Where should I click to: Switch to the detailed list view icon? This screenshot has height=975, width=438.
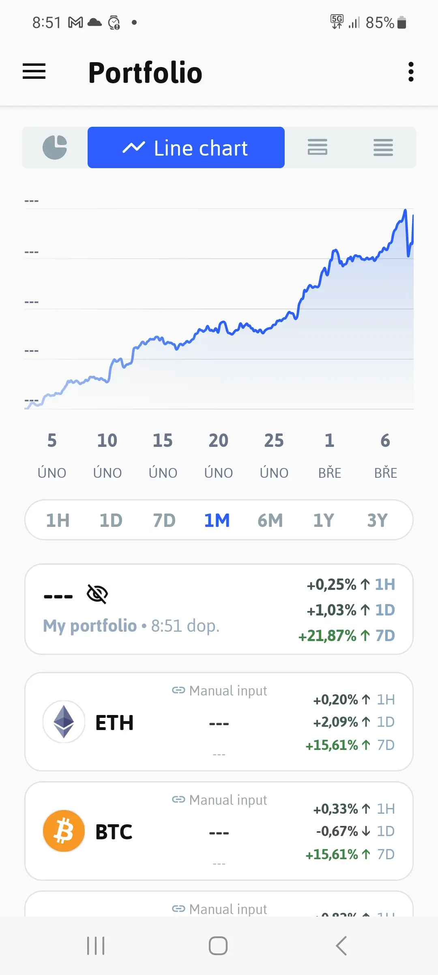[x=383, y=147]
